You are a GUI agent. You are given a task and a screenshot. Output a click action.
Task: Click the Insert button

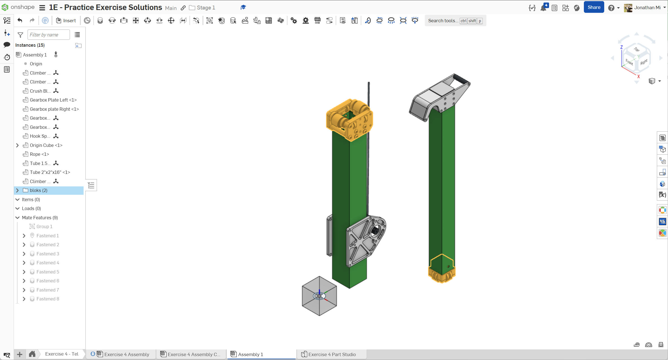66,21
